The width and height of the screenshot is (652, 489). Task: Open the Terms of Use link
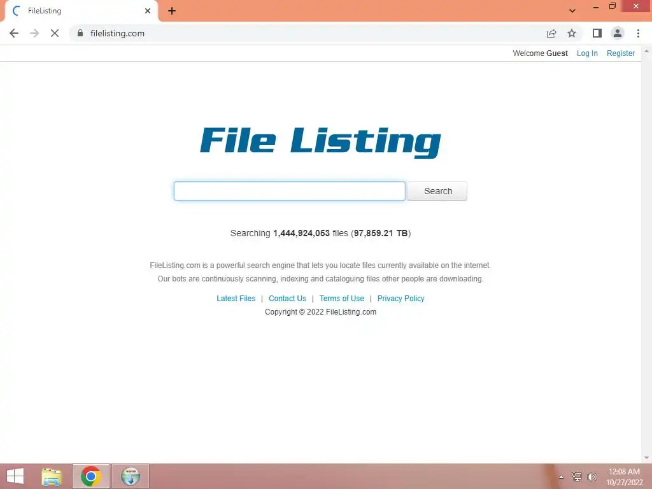341,299
